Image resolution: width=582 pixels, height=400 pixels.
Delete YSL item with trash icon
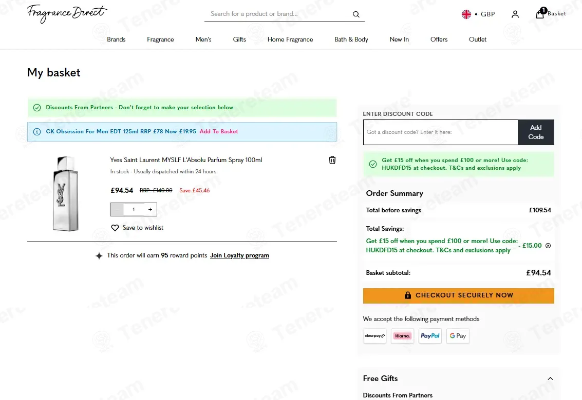(332, 160)
